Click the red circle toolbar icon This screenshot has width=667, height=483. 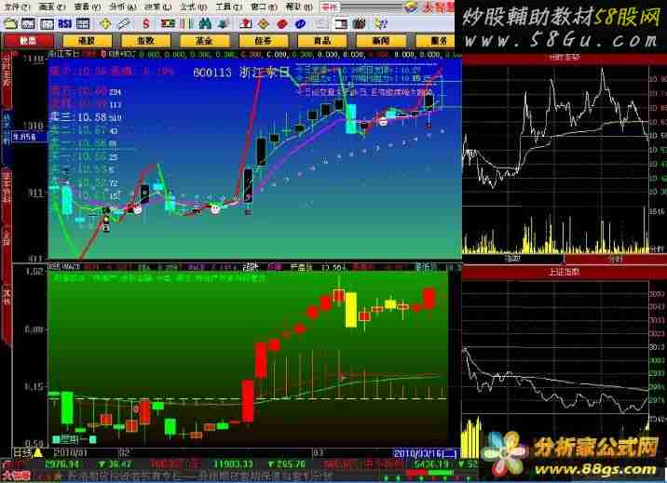(282, 24)
